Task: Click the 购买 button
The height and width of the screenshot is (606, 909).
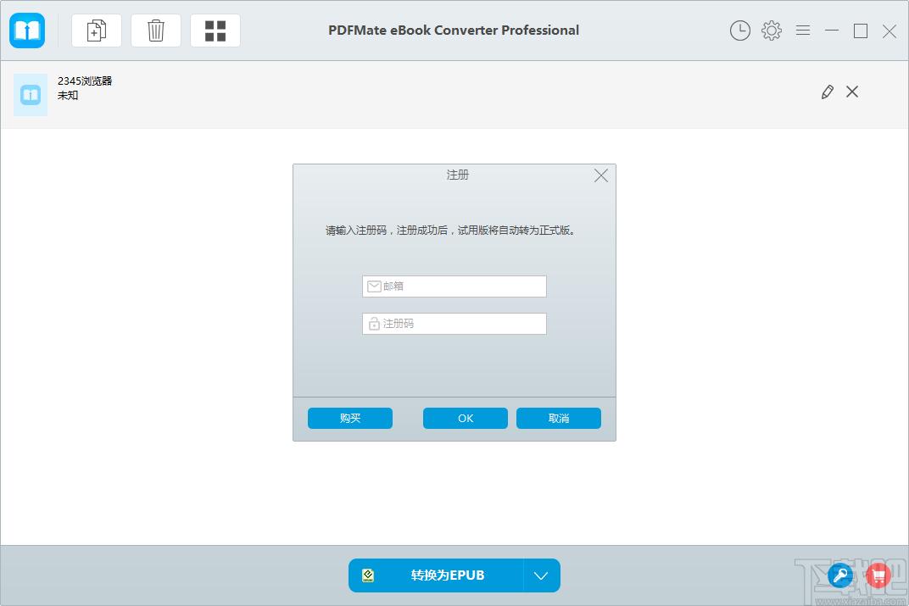Action: pyautogui.click(x=350, y=419)
